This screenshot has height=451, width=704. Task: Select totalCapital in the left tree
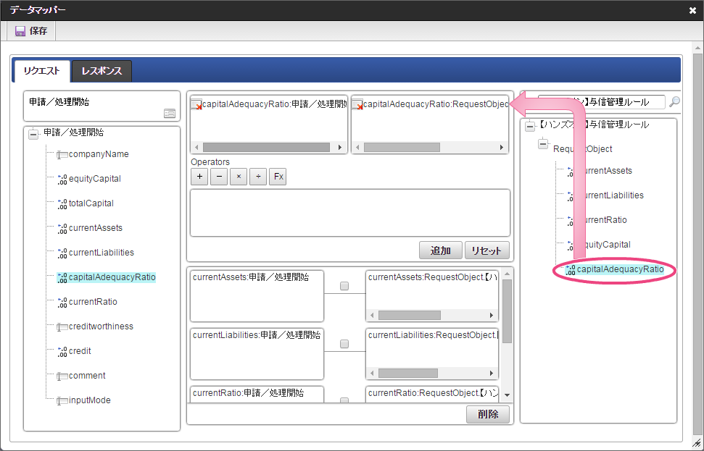coord(91,203)
